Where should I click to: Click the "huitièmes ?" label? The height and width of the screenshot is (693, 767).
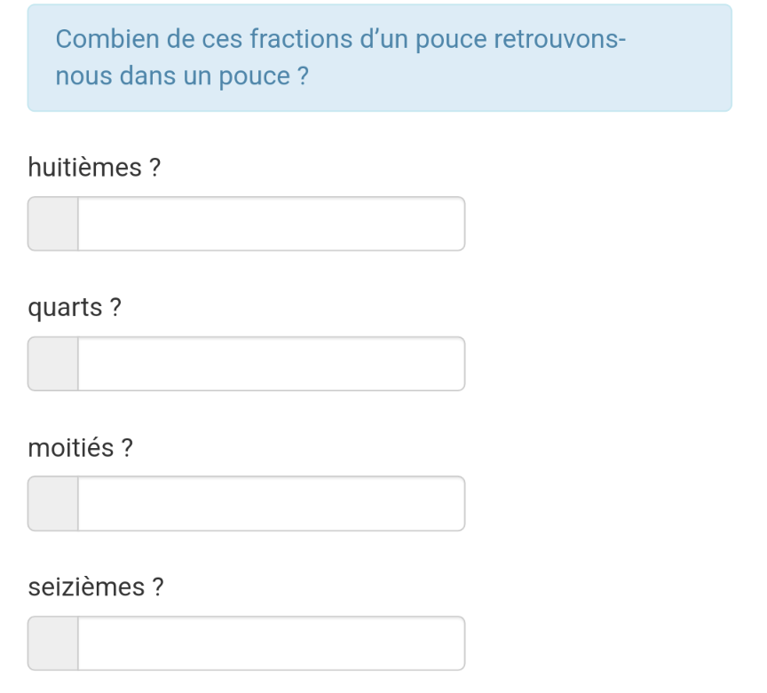click(94, 167)
